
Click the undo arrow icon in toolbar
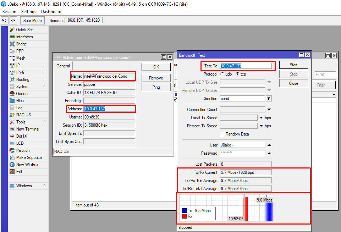coord(5,21)
